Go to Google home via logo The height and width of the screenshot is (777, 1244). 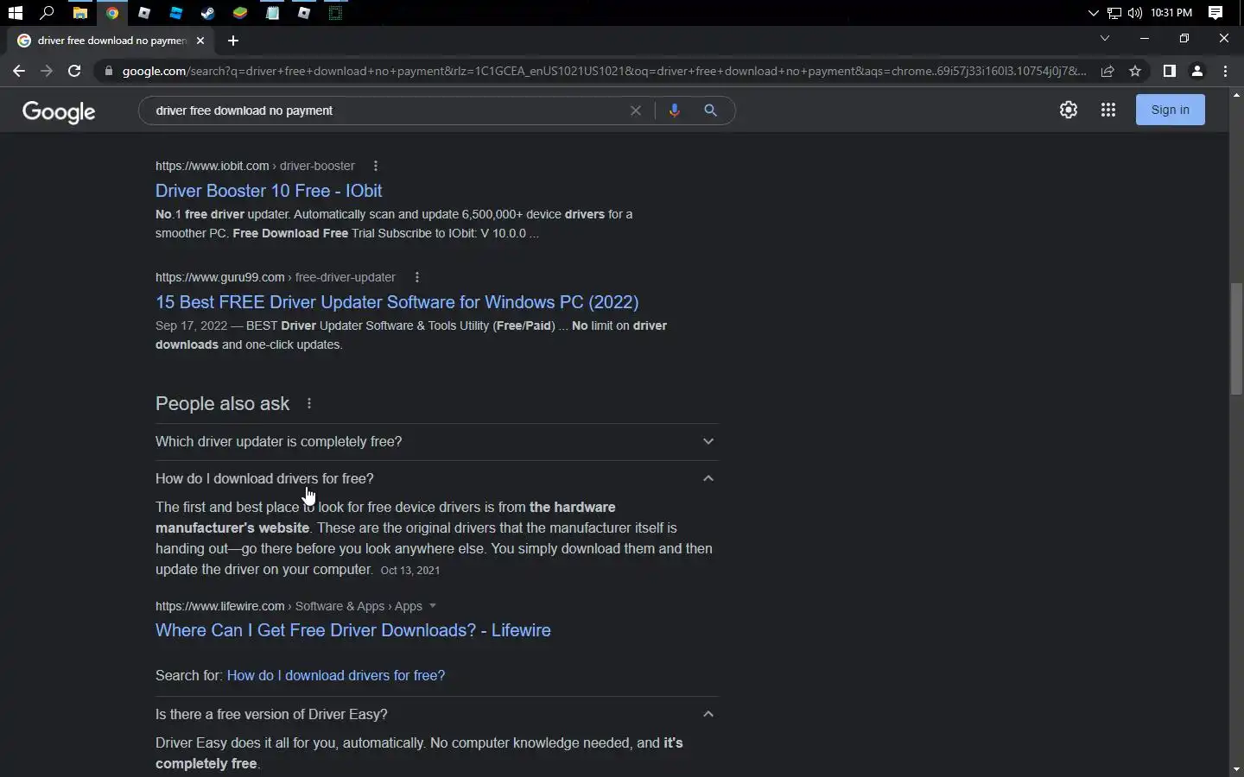point(59,111)
